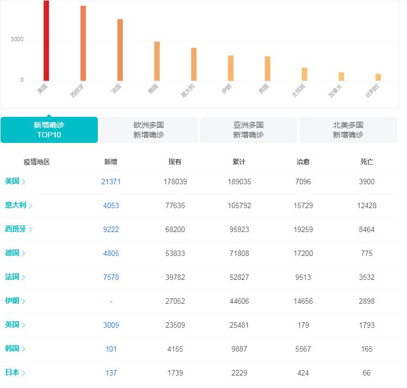Click the red 美国 bar in chart
The height and width of the screenshot is (388, 407).
(46, 41)
